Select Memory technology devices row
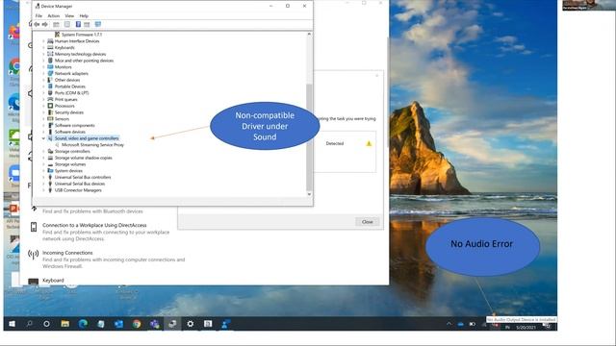Viewport: 616px width, 346px height. click(x=80, y=54)
